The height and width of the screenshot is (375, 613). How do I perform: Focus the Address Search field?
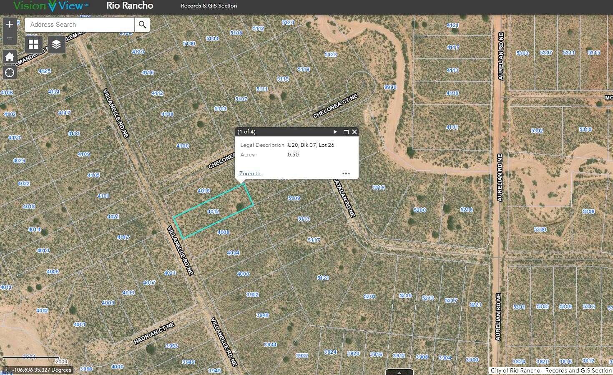[x=80, y=25]
